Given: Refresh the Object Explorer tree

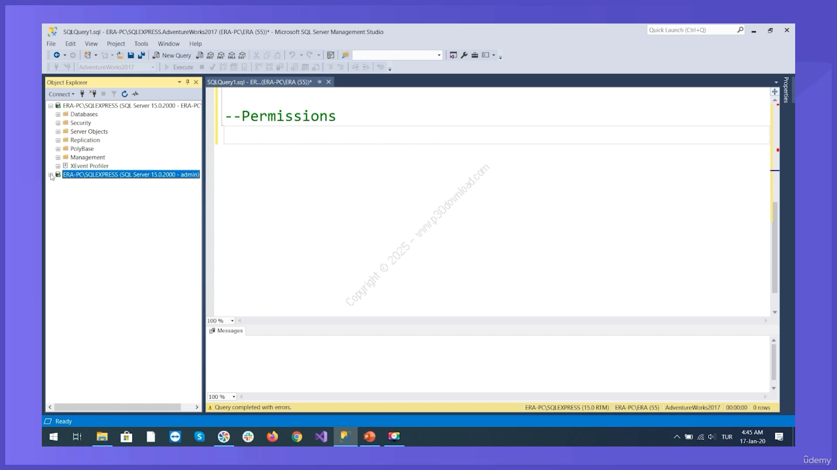Looking at the screenshot, I should pos(124,94).
